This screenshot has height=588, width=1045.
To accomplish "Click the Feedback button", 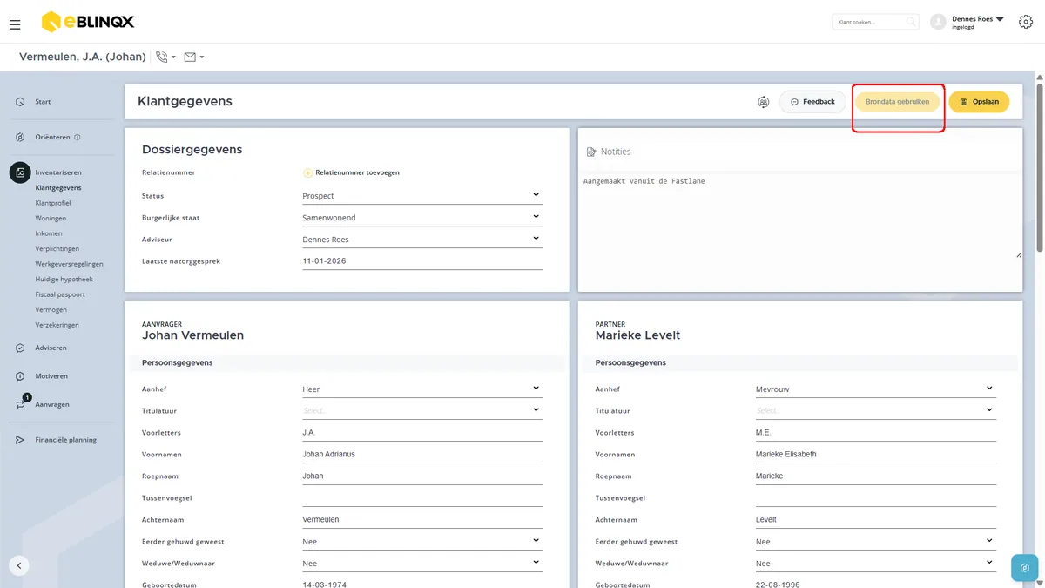I will [x=812, y=102].
